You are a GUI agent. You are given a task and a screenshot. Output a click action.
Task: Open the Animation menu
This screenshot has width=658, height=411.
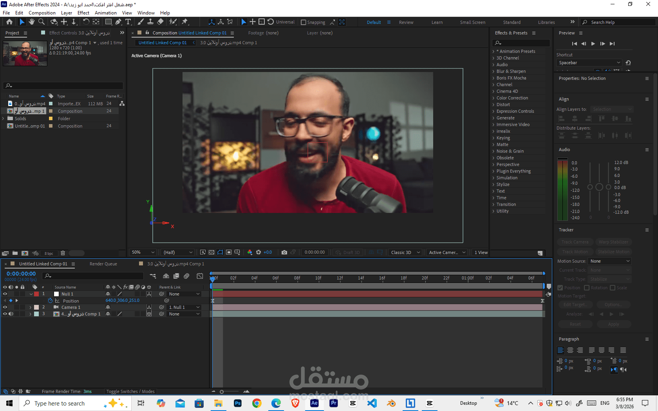106,13
